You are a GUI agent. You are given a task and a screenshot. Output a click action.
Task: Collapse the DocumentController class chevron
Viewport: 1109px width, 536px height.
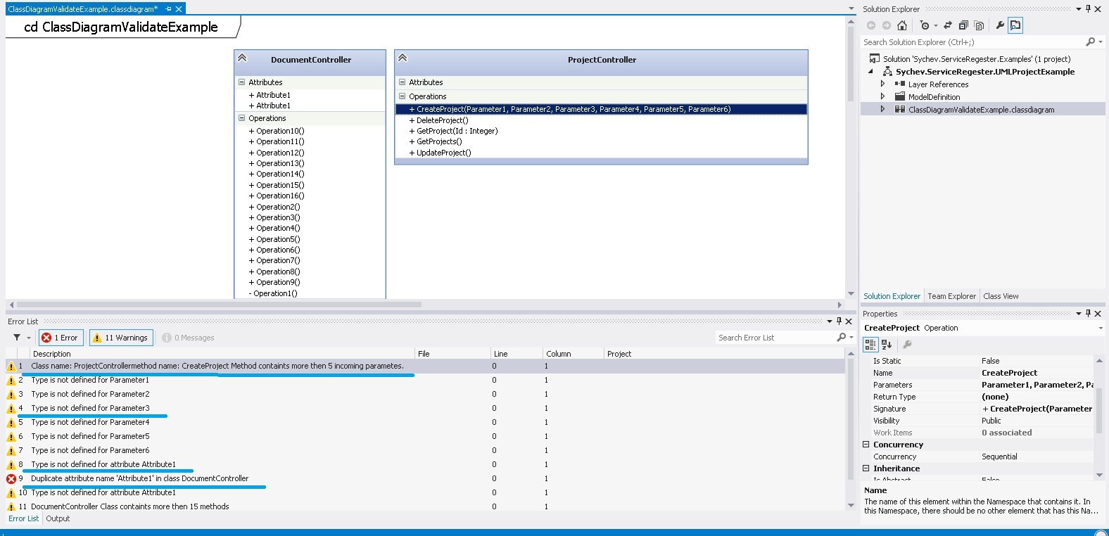242,58
